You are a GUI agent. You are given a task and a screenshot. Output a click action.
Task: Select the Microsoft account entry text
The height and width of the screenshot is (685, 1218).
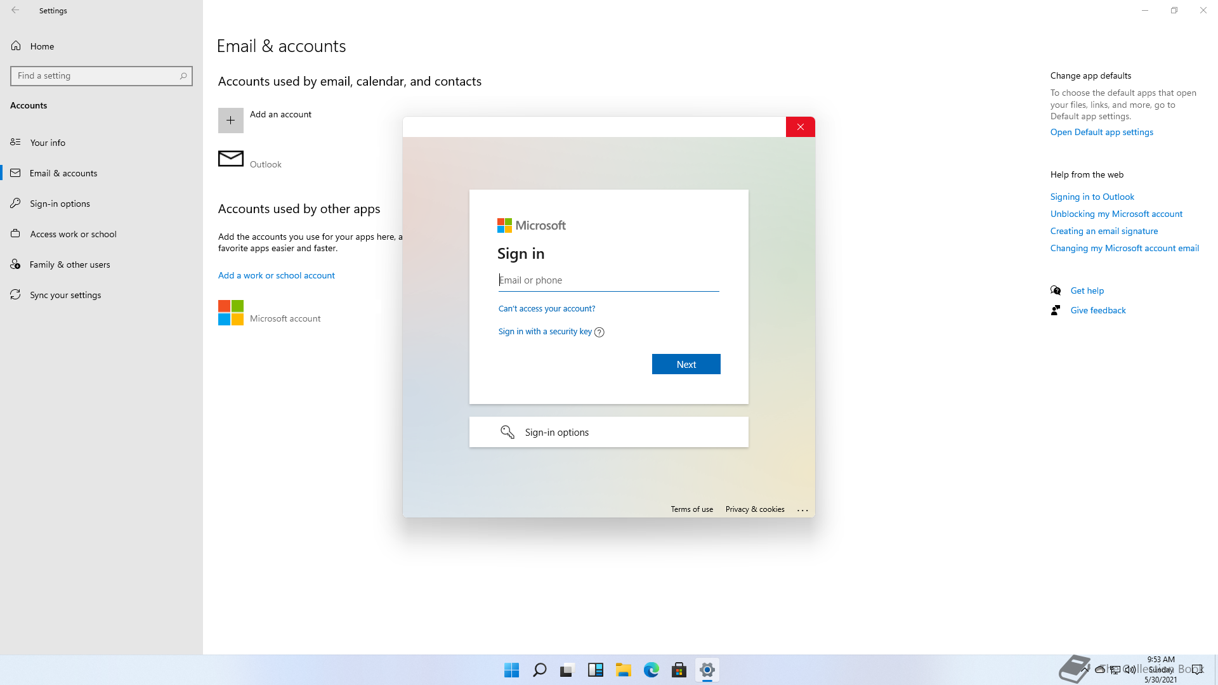click(285, 318)
